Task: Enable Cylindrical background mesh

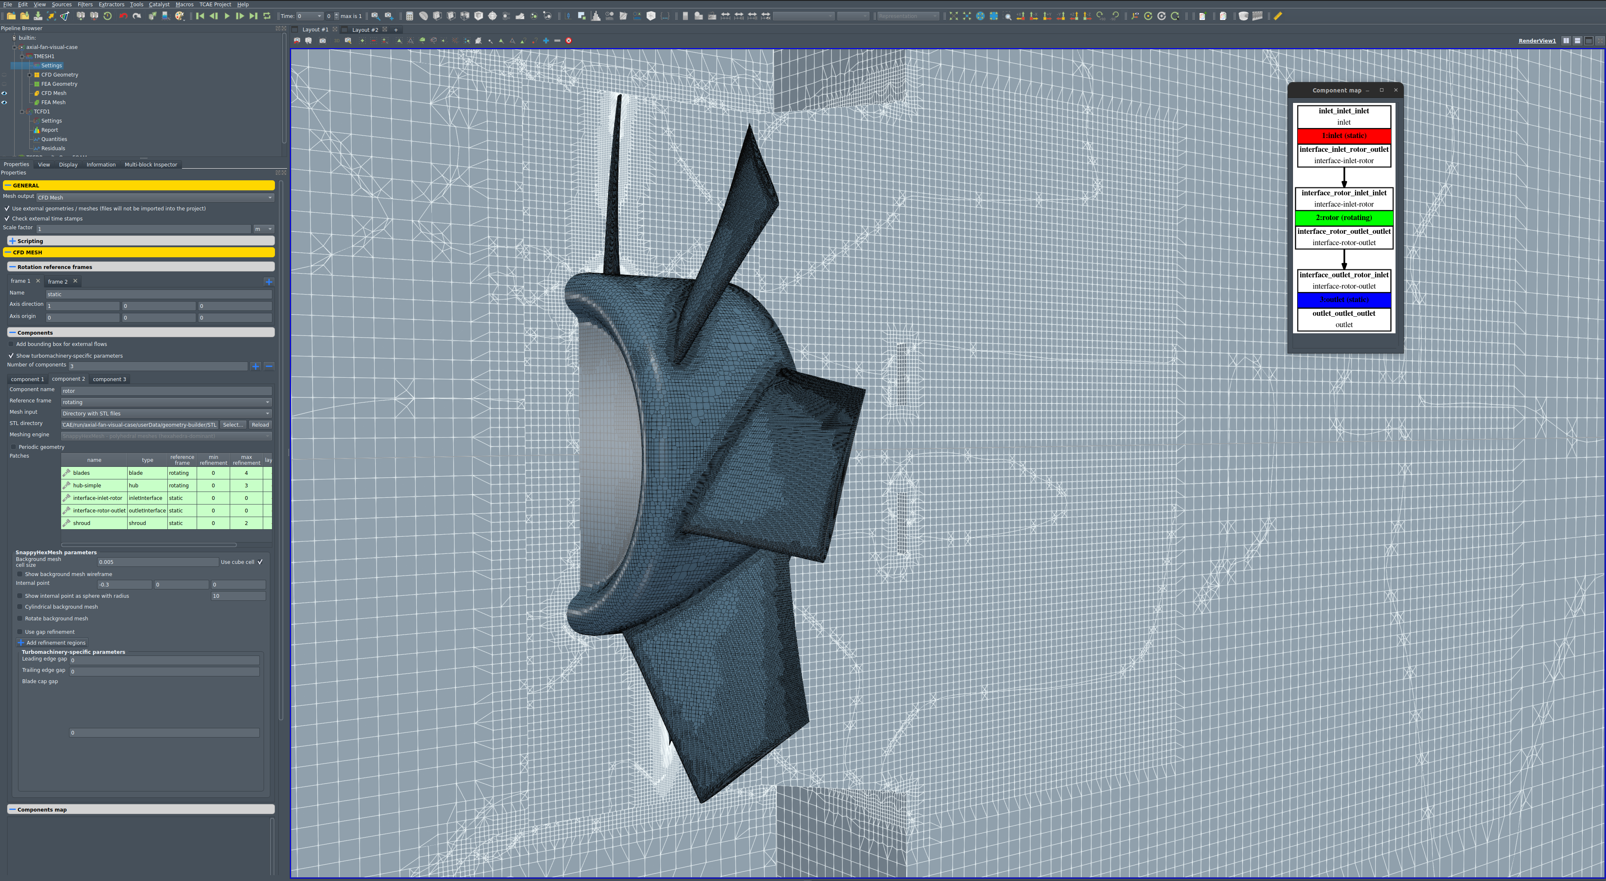Action: (20, 607)
